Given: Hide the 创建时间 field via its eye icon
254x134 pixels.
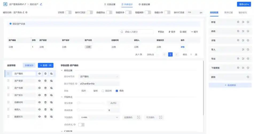Looking at the screenshot, I should click(x=39, y=102).
